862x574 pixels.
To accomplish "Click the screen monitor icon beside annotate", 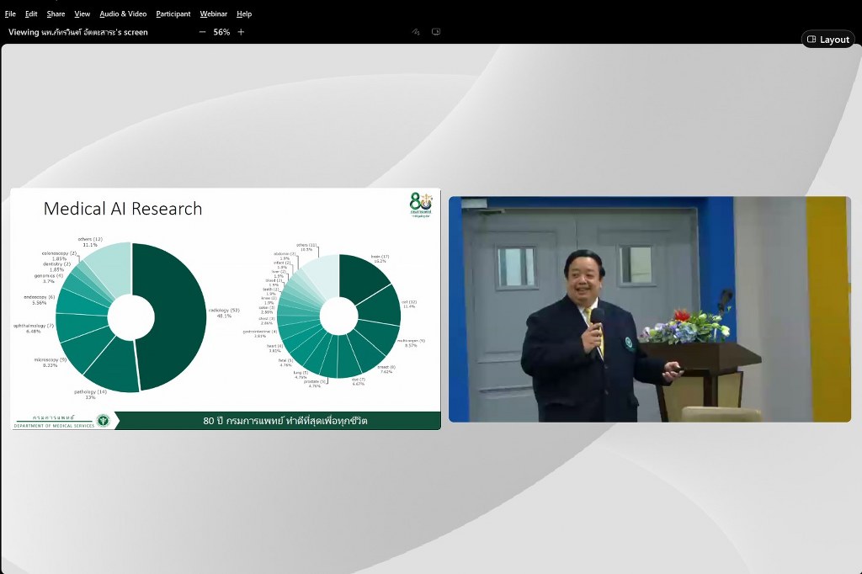I will (x=436, y=32).
